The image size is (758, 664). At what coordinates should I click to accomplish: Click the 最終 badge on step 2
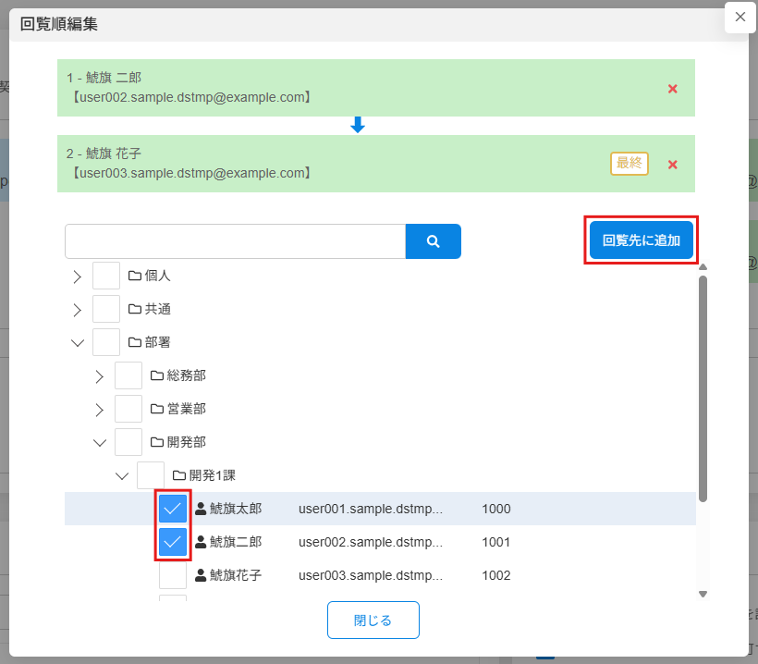[629, 163]
